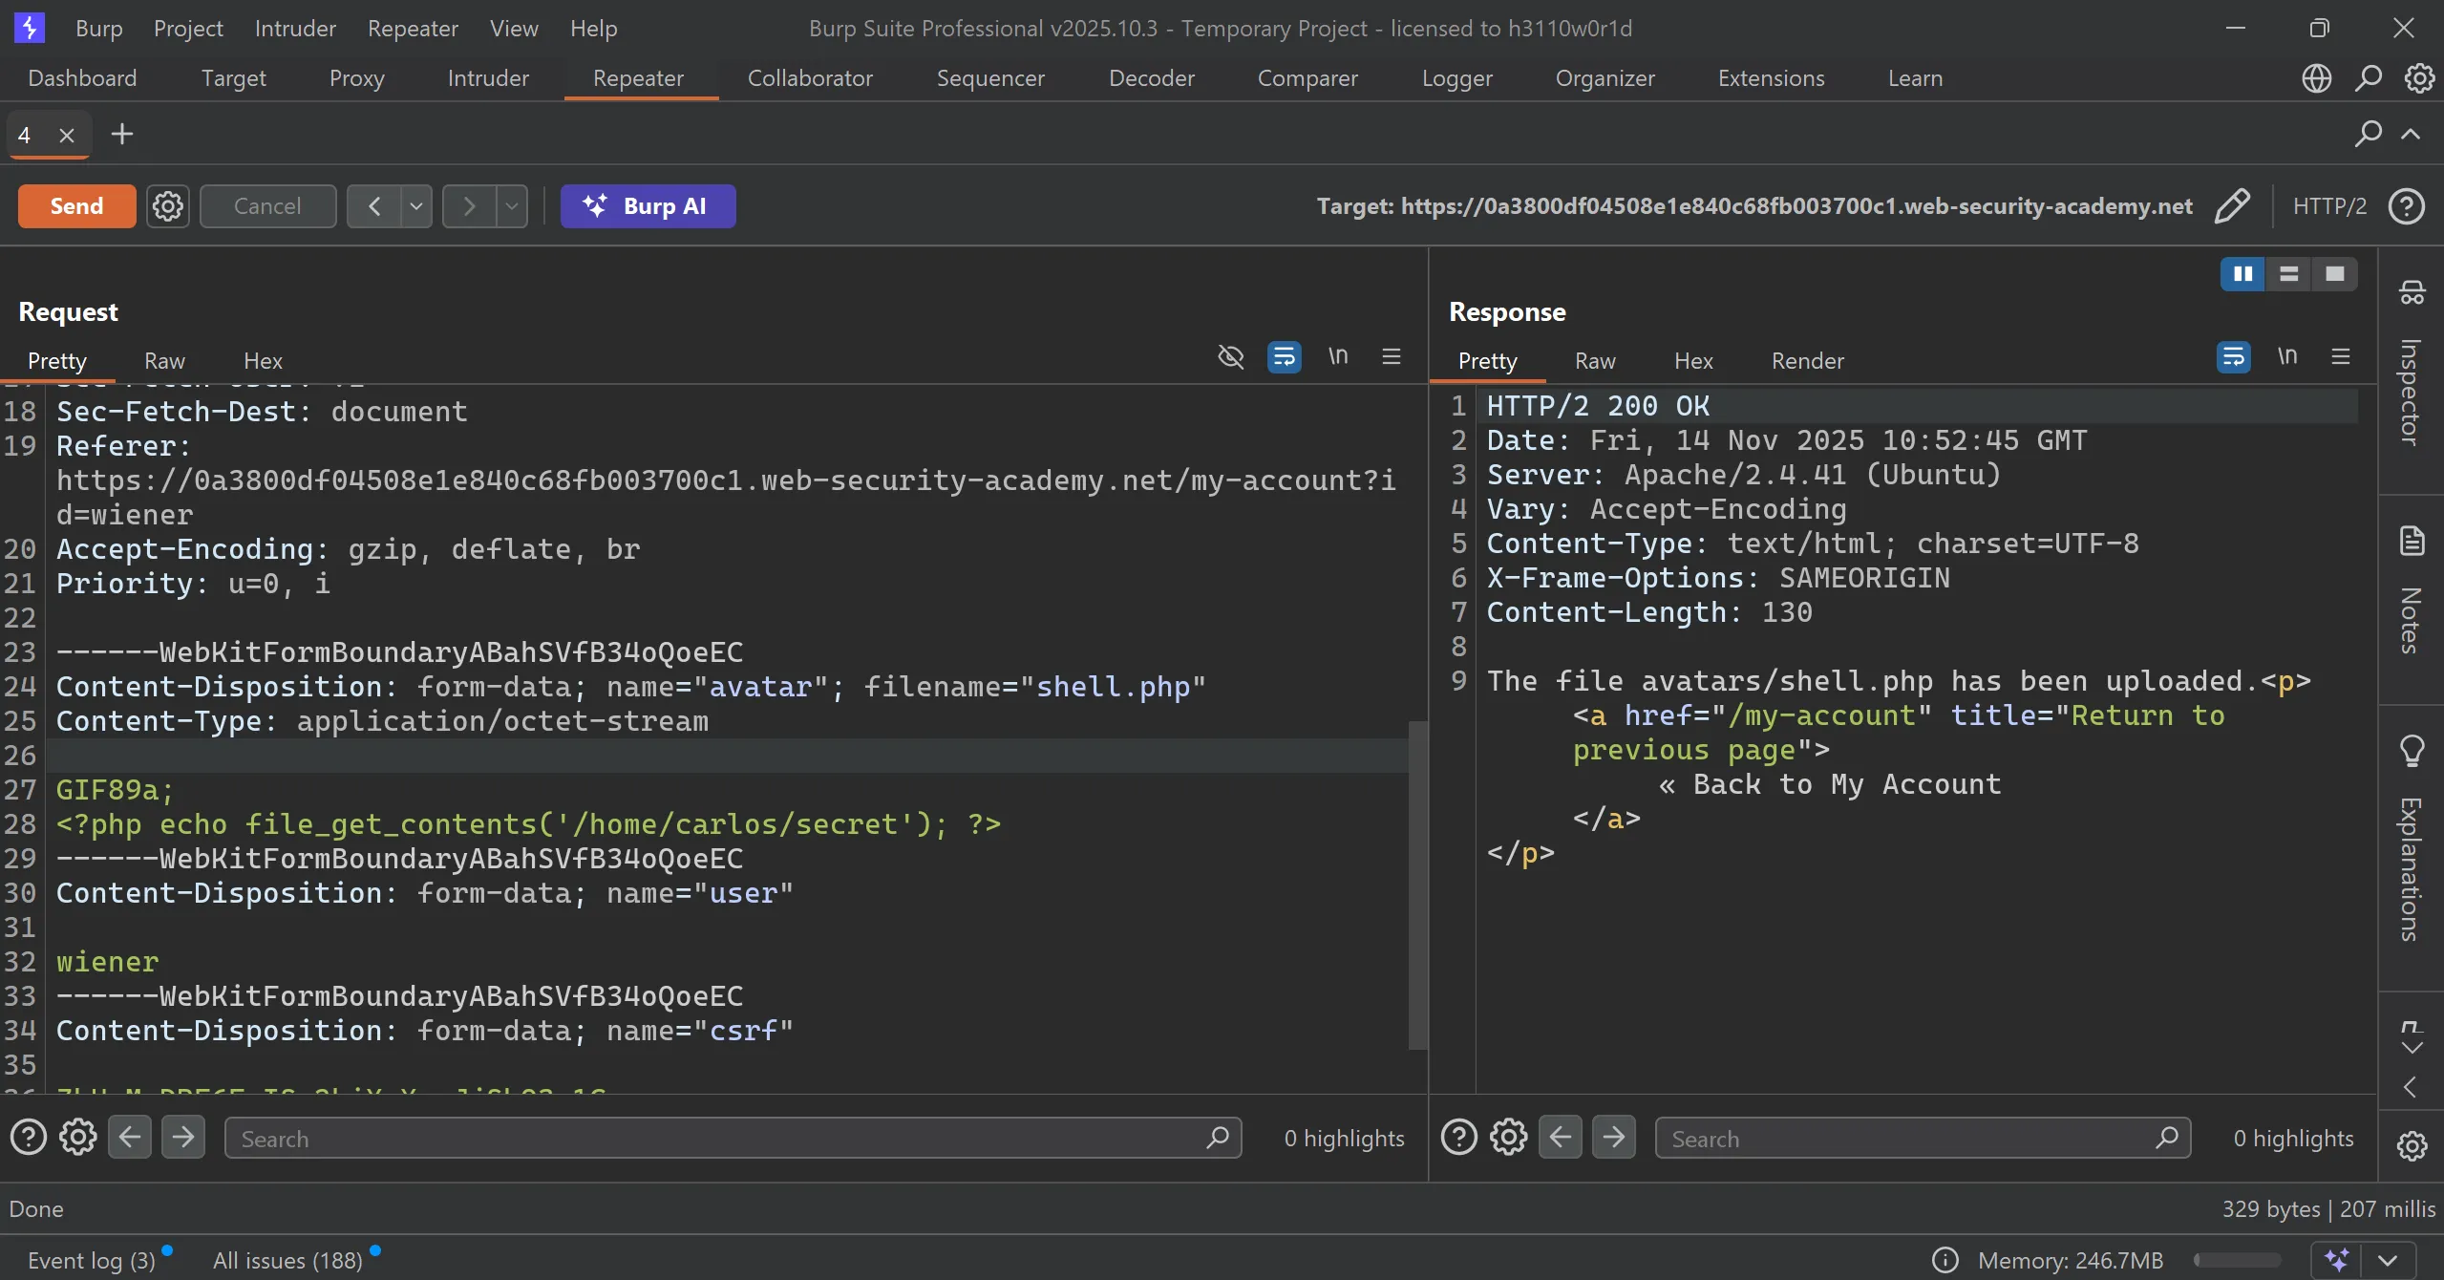This screenshot has width=2444, height=1280.
Task: Expand the forward history dropdown arrow
Action: pos(512,205)
